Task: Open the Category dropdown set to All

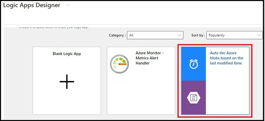Action: [x=155, y=35]
